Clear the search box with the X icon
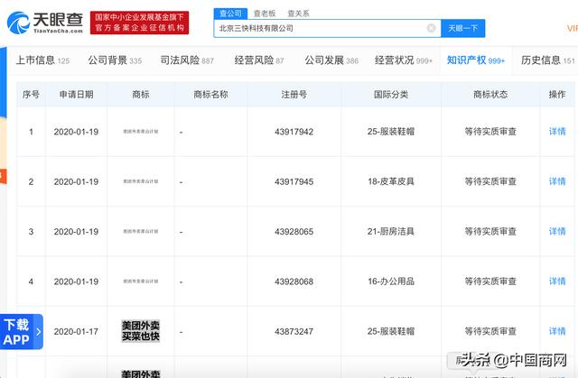 (431, 28)
